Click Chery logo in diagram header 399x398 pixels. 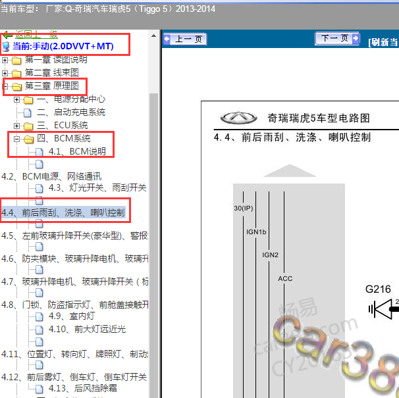[238, 118]
